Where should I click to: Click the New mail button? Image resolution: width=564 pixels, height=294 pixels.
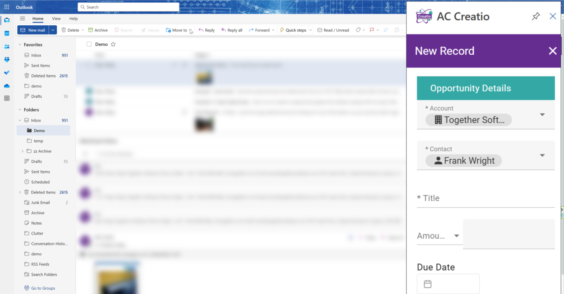pyautogui.click(x=33, y=30)
